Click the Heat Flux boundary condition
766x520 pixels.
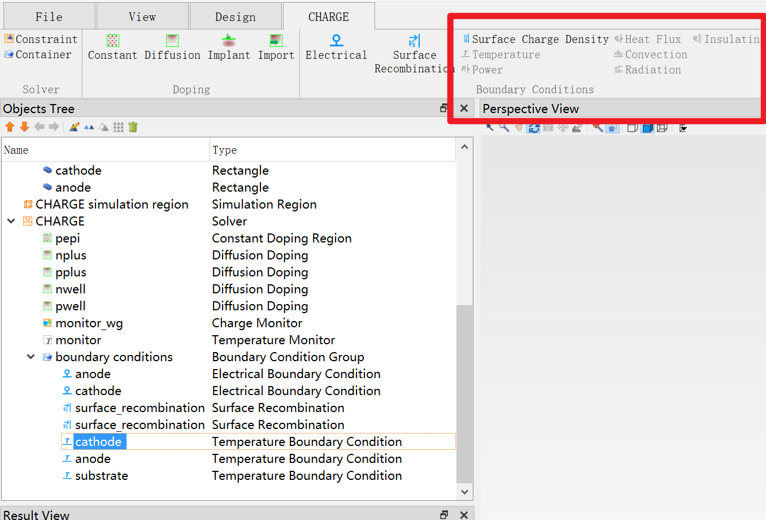point(648,39)
